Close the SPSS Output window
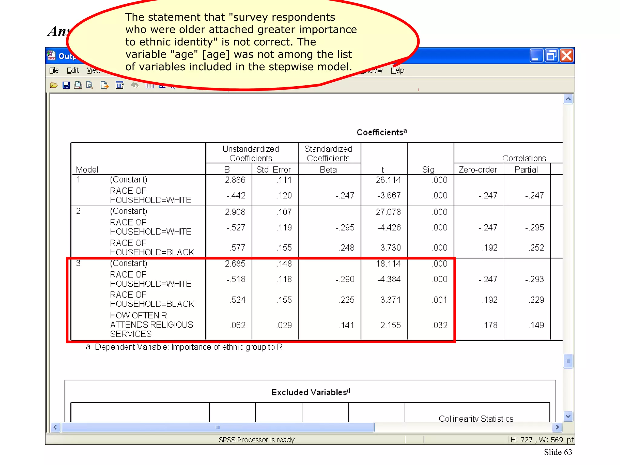The height and width of the screenshot is (465, 620). pyautogui.click(x=566, y=56)
